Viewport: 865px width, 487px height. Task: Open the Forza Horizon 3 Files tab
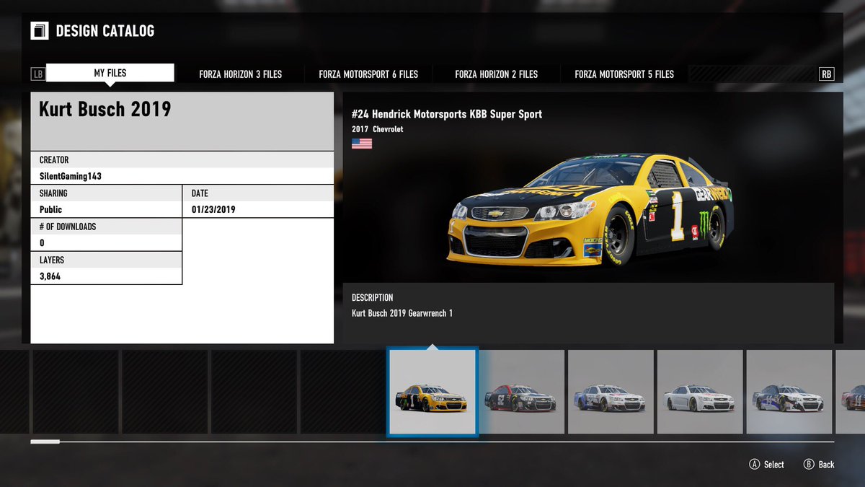point(241,74)
